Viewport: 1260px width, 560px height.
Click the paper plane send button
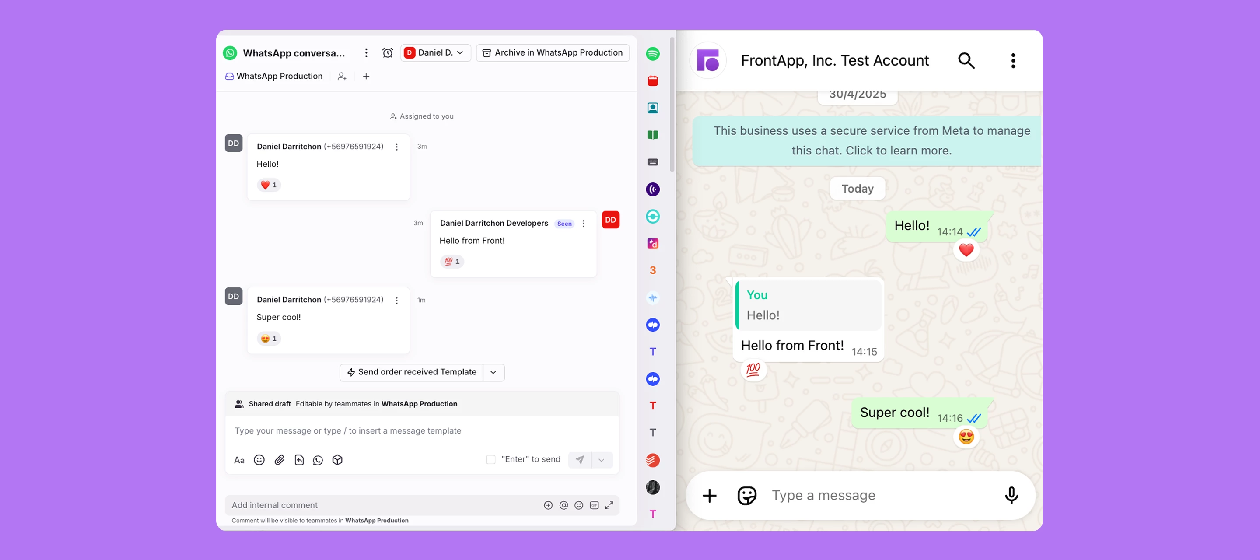pyautogui.click(x=580, y=460)
